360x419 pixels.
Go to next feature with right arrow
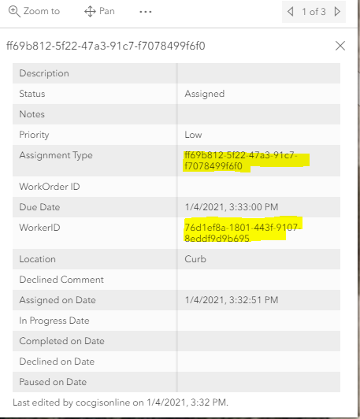pyautogui.click(x=337, y=12)
